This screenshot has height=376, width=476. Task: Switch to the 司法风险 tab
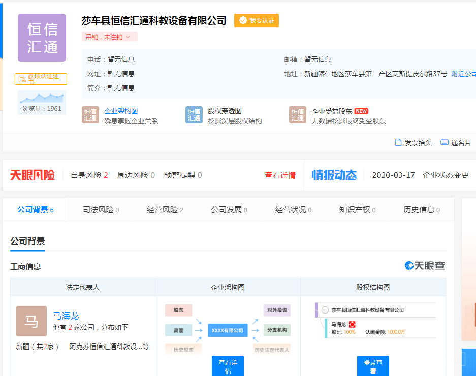101,210
